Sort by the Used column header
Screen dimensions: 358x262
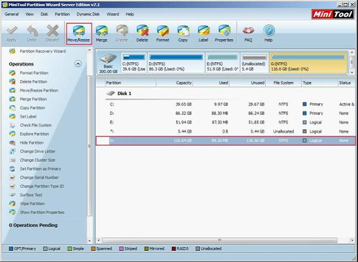tap(211, 83)
